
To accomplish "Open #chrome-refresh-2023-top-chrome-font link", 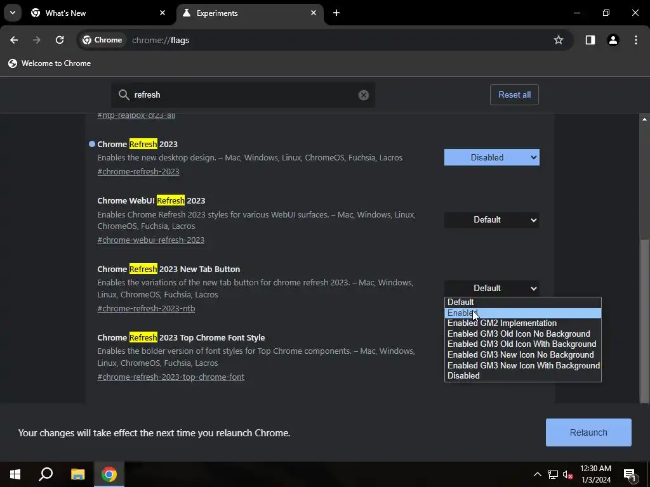I will click(x=171, y=377).
